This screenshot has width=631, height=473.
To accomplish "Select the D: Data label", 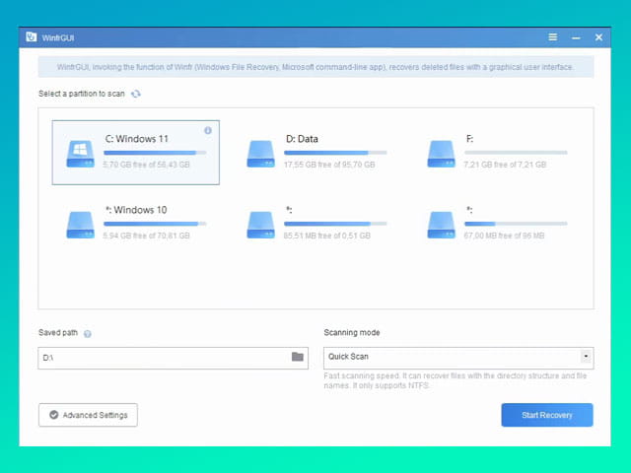I will (x=302, y=139).
